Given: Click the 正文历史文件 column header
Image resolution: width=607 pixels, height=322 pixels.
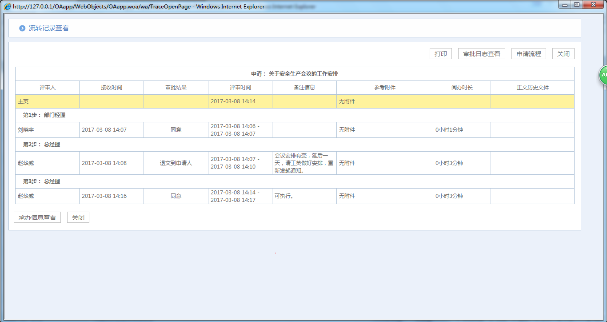Looking at the screenshot, I should 533,88.
